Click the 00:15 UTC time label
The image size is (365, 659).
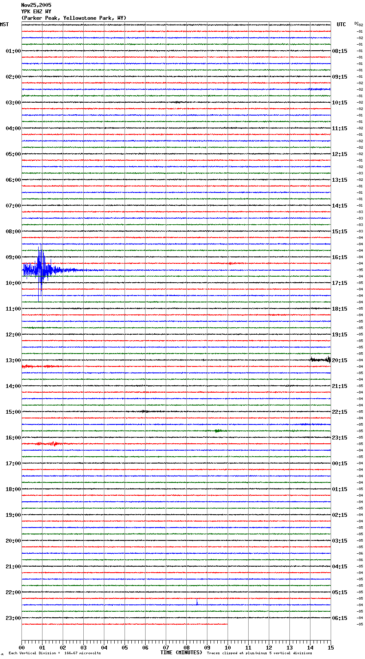(x=340, y=464)
